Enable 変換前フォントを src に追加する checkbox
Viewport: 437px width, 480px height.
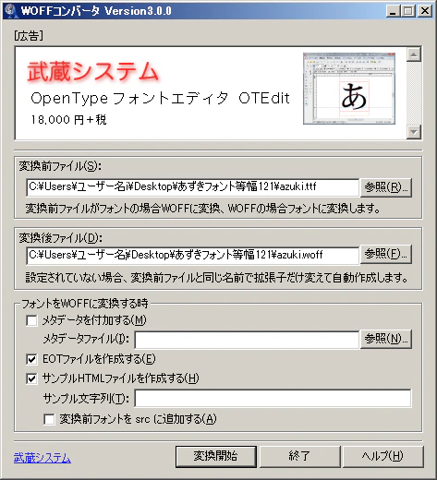[x=49, y=419]
